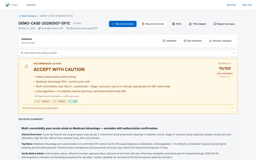Report an issue with this analysis
Image resolution: width=256 pixels, height=160 pixels.
(x=224, y=24)
